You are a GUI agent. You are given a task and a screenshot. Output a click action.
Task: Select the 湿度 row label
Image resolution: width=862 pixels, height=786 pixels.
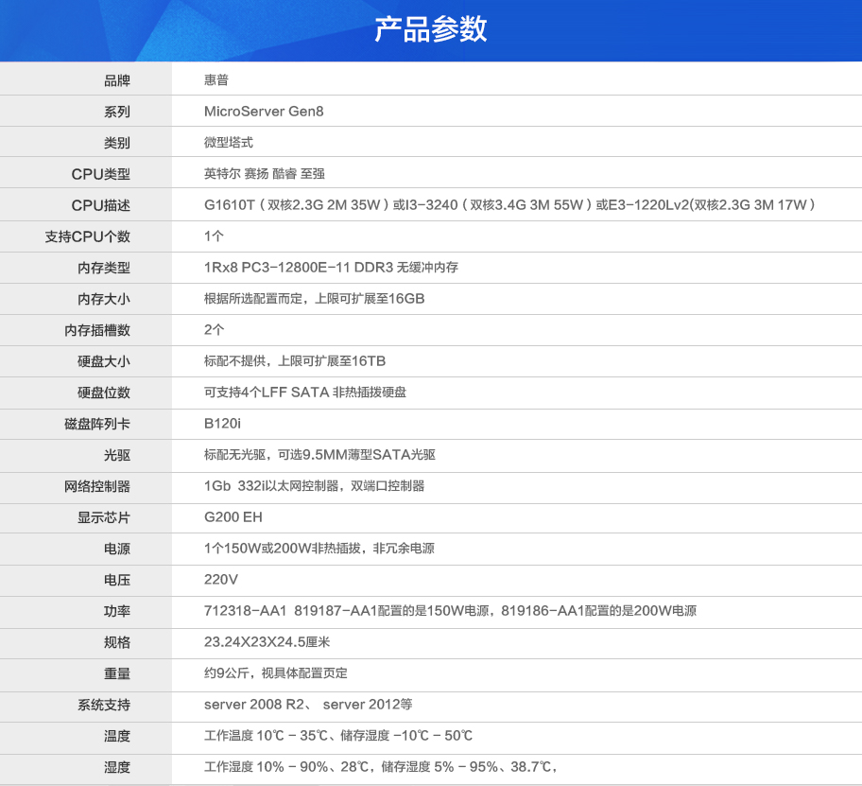tap(116, 767)
